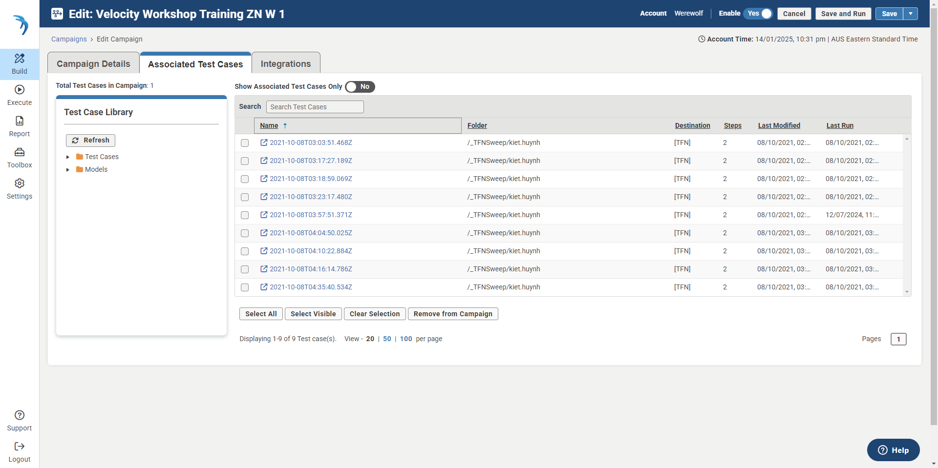
Task: Refresh the Test Case Library
Action: [90, 141]
